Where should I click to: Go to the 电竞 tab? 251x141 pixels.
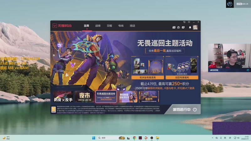tap(121, 26)
